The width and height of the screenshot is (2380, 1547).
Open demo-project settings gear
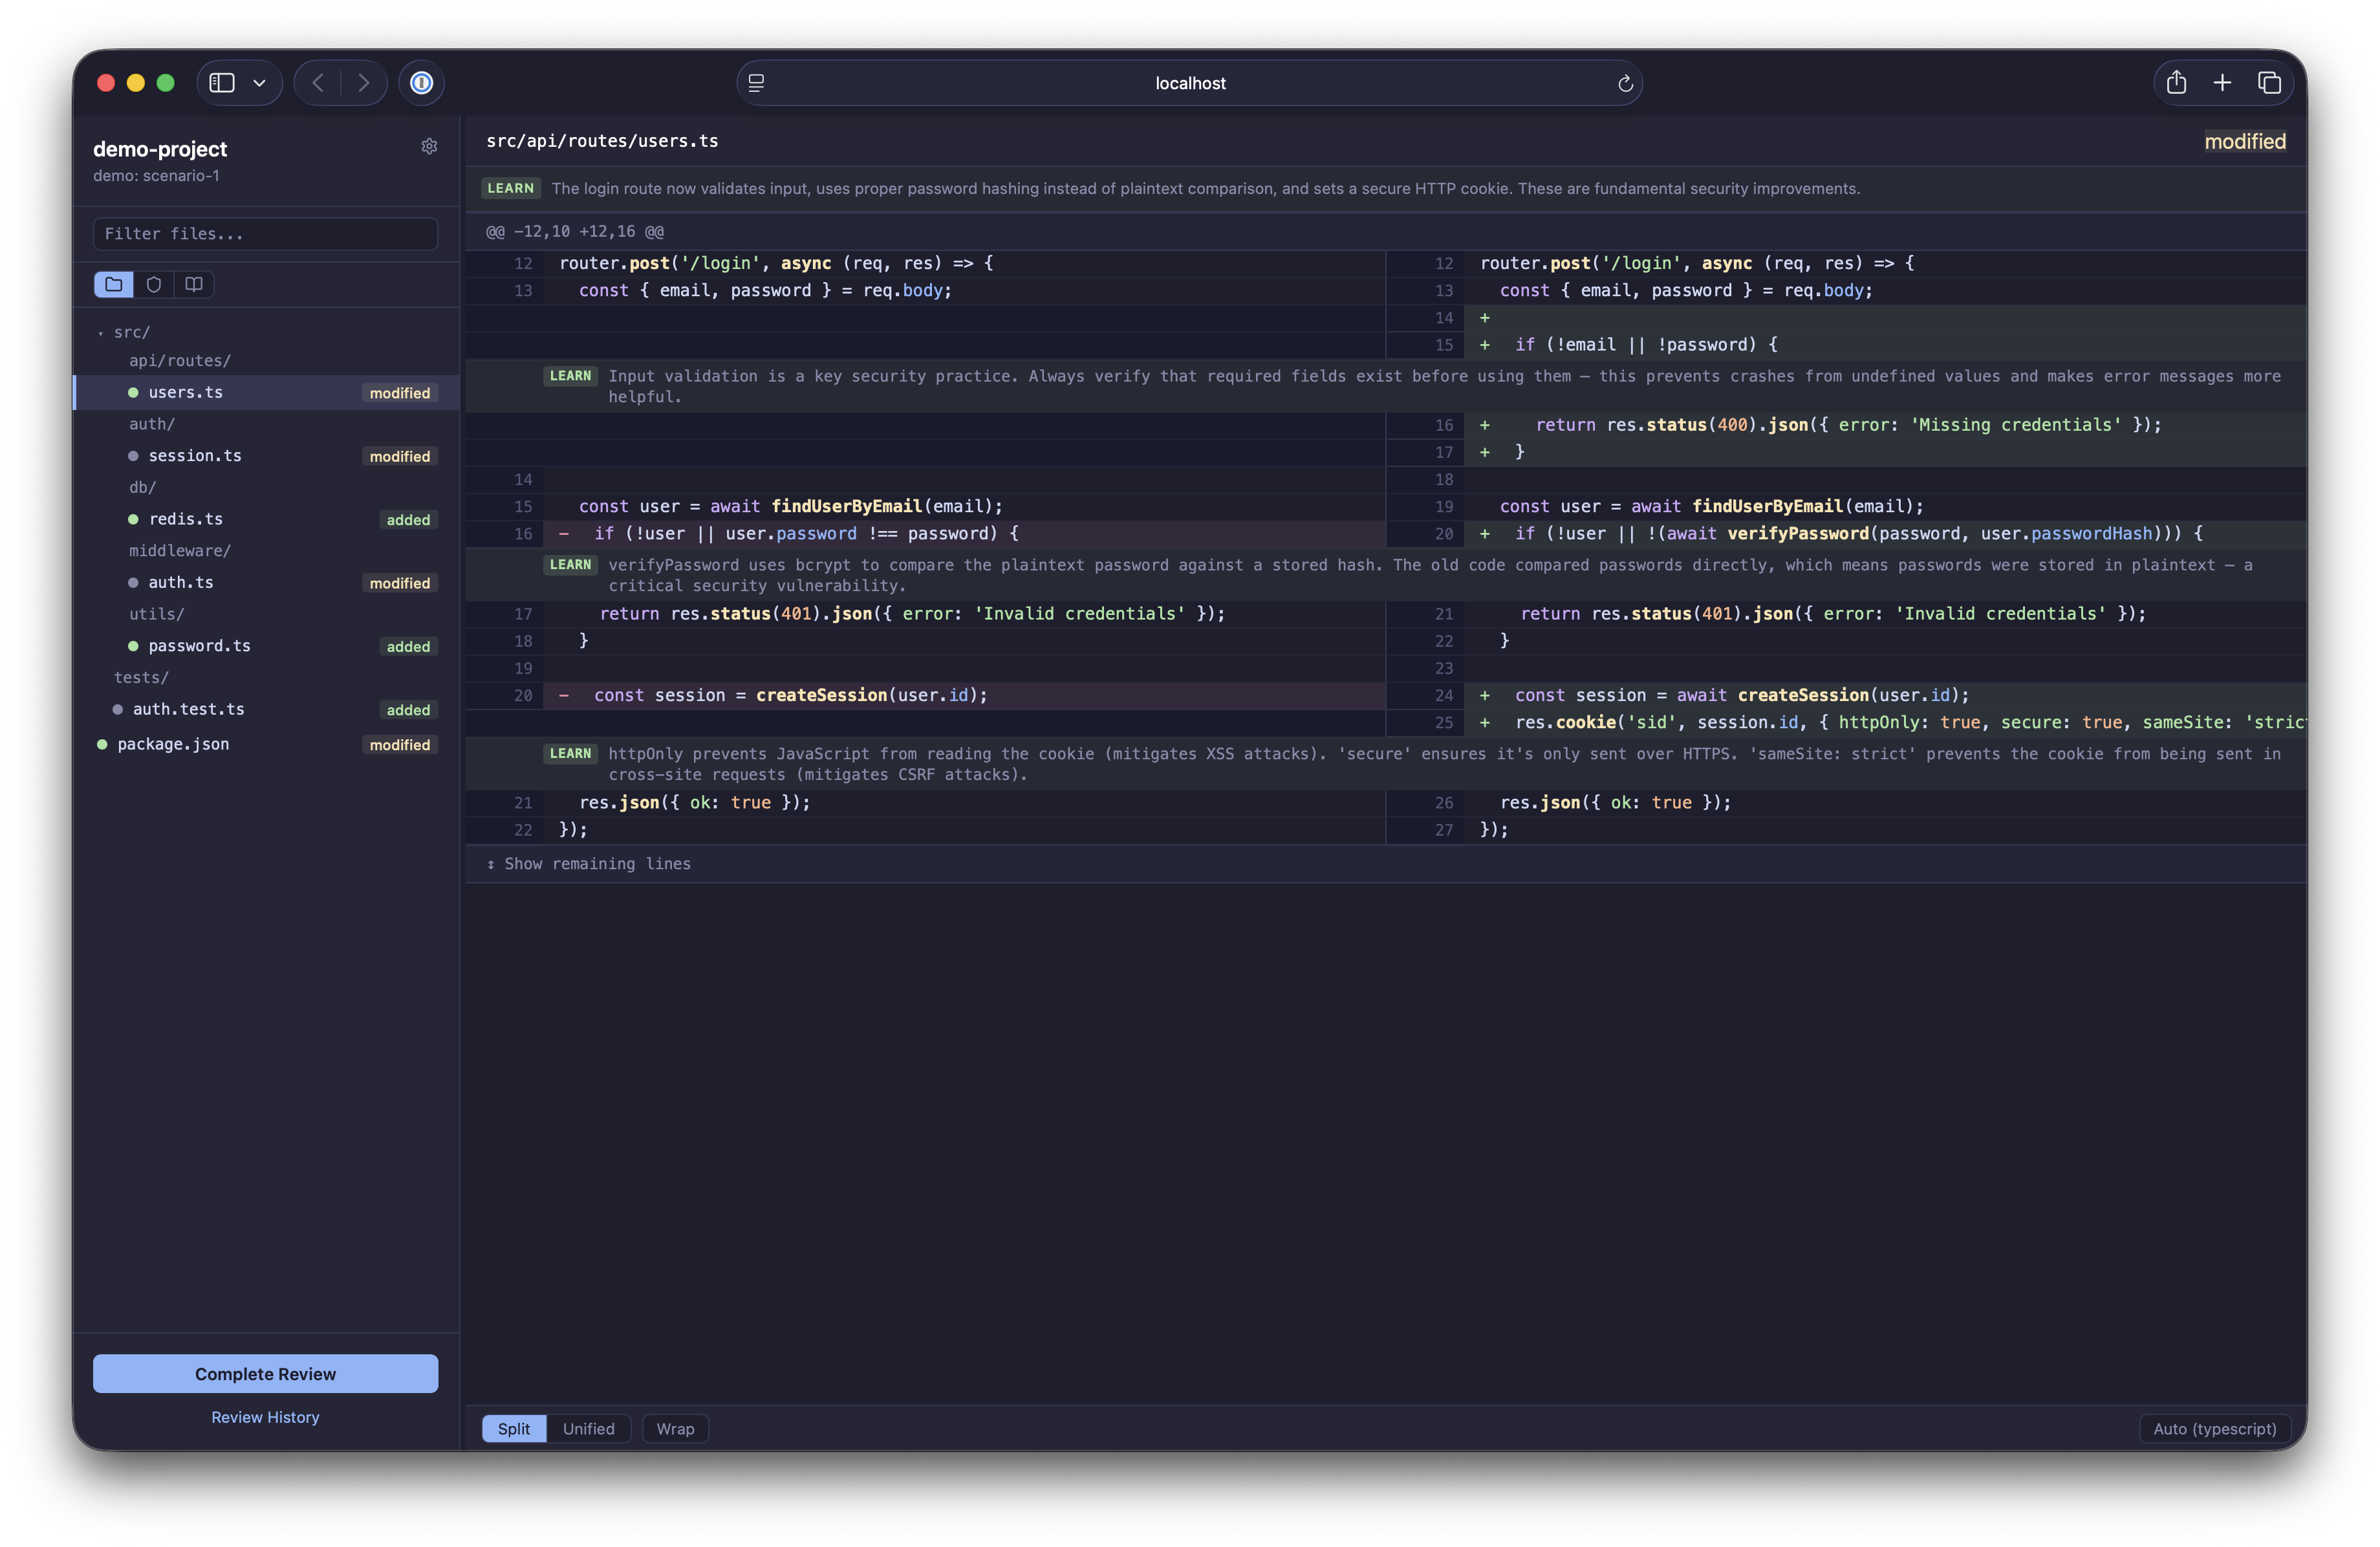click(429, 146)
